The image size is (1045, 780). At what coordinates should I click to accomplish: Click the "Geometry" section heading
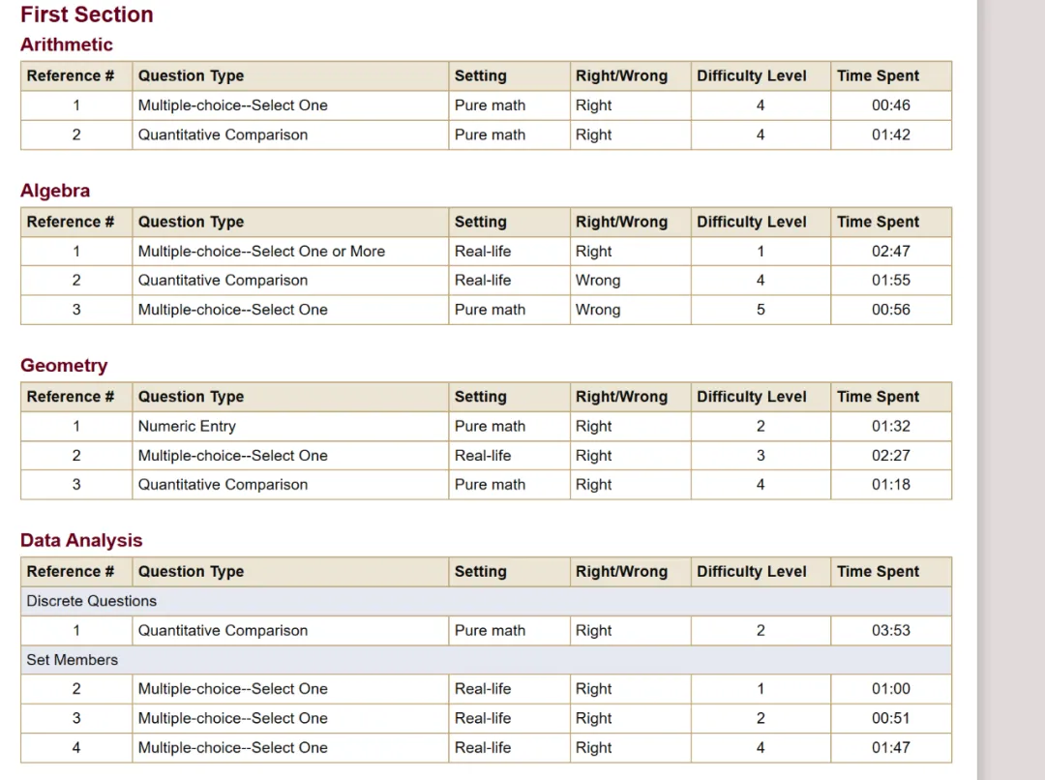click(64, 366)
